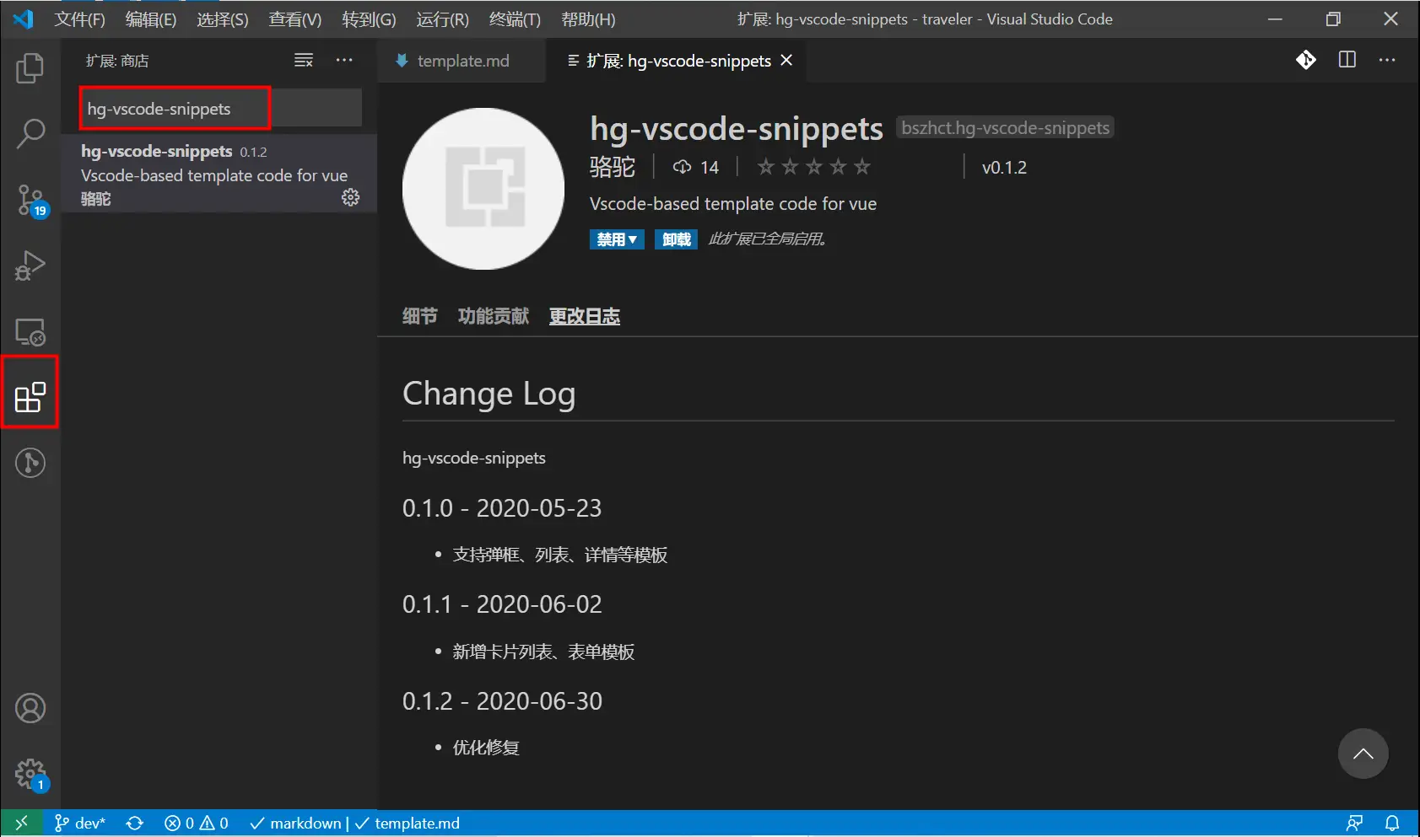Open the Explorer view in activity bar
Image resolution: width=1420 pixels, height=837 pixels.
(x=30, y=68)
